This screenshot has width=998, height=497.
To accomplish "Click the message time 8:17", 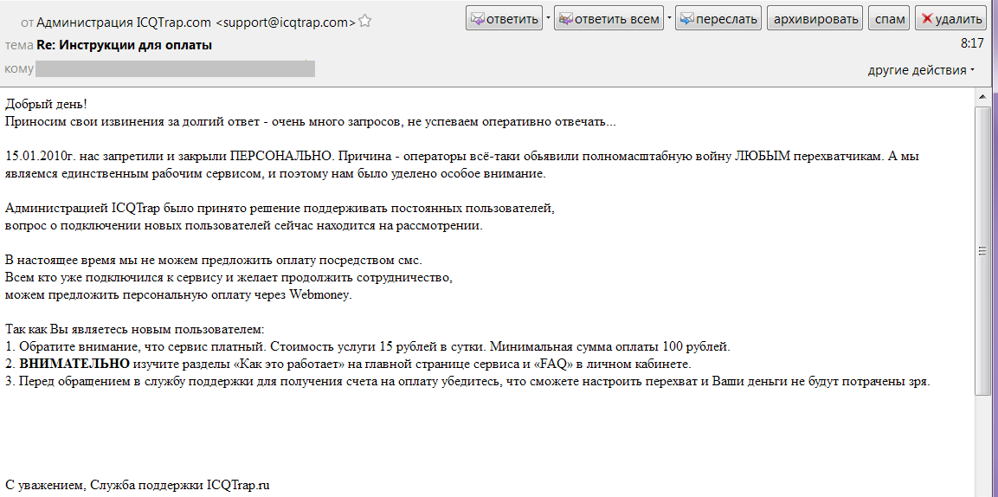I will coord(972,44).
